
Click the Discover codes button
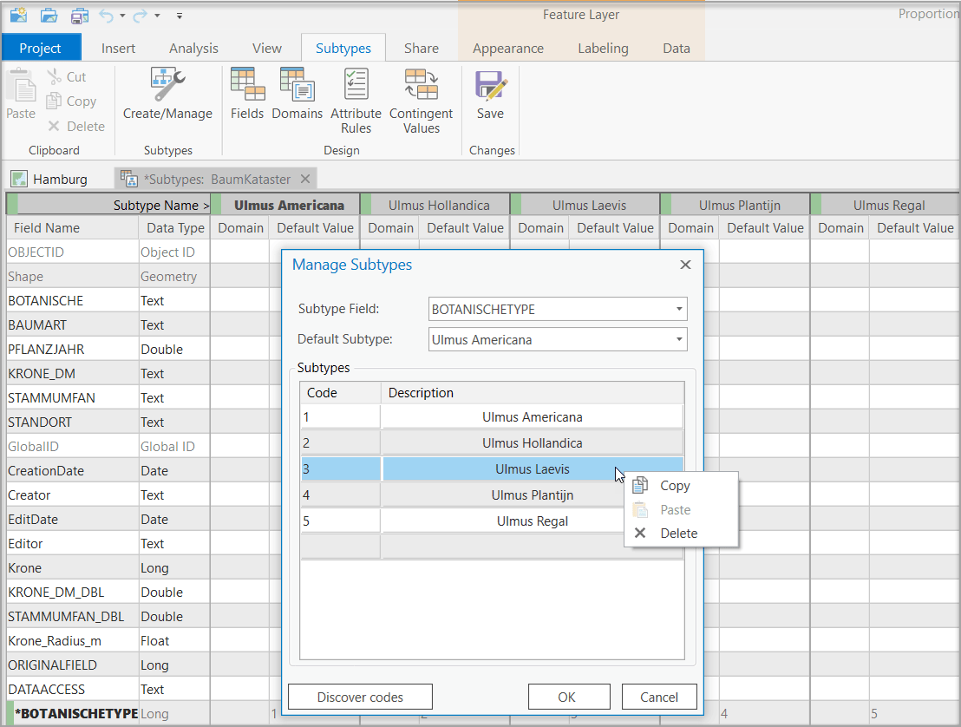click(360, 697)
